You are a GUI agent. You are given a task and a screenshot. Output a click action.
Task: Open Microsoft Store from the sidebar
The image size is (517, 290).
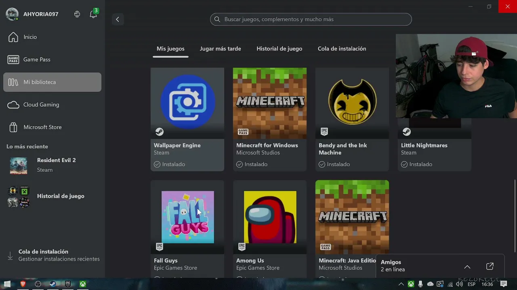pyautogui.click(x=52, y=127)
